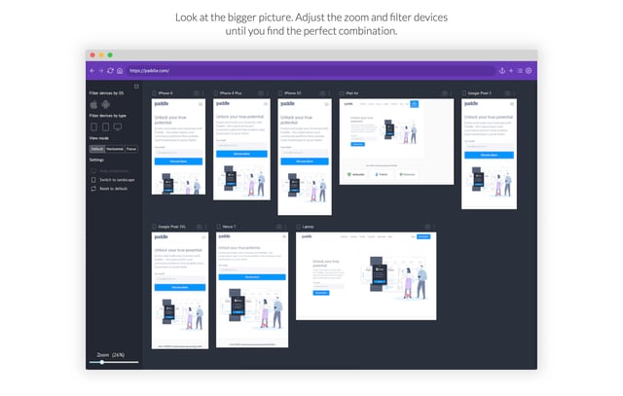Take screenshot of the iPhone 6 Plus device
Image resolution: width=623 pixels, height=396 pixels.
(x=261, y=93)
